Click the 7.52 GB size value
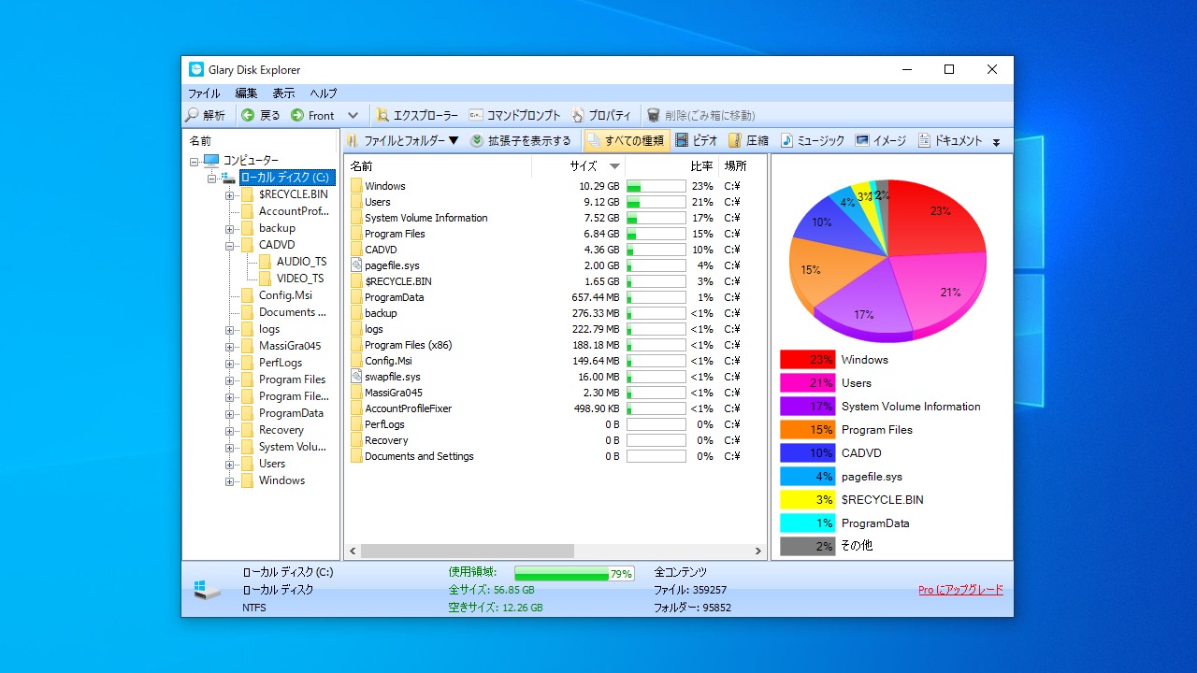This screenshot has height=673, width=1197. (x=598, y=218)
